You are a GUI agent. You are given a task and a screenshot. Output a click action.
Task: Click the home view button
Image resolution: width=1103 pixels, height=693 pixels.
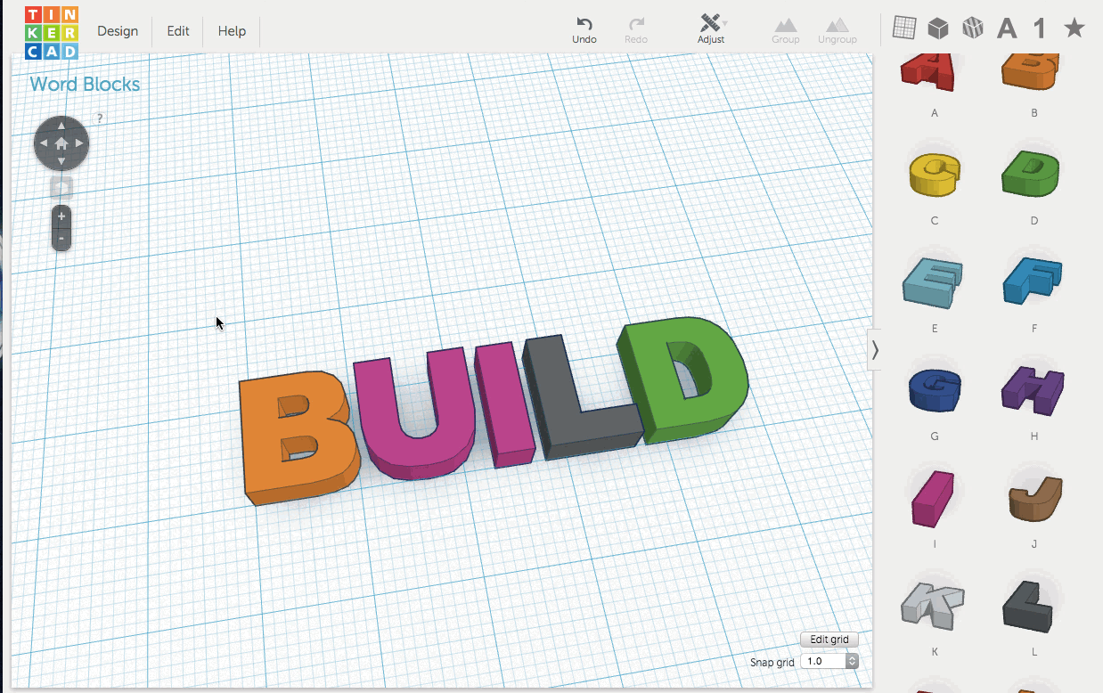tap(61, 143)
